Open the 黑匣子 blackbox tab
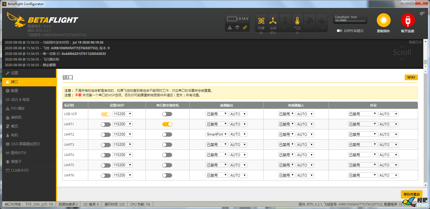 (x=29, y=162)
